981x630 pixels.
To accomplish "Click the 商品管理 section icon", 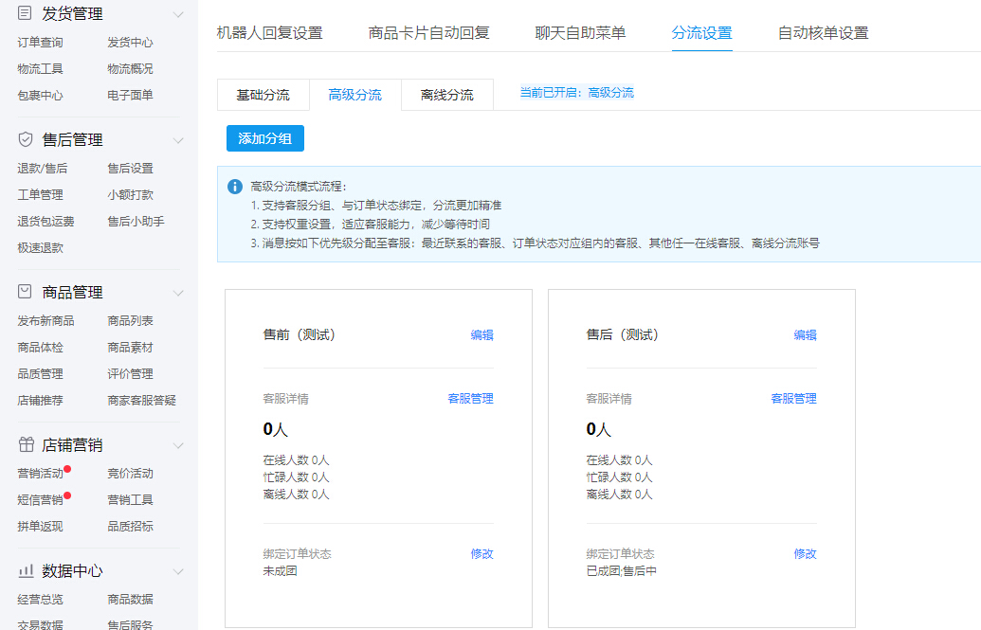I will point(25,292).
